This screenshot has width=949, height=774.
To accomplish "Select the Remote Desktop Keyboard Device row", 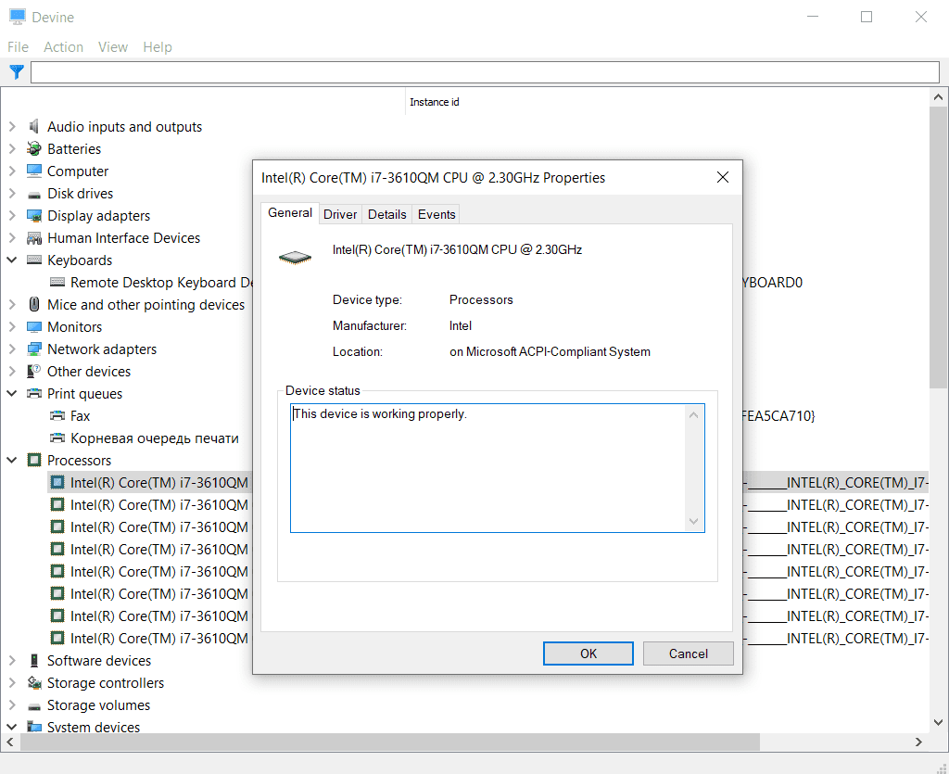I will point(161,283).
